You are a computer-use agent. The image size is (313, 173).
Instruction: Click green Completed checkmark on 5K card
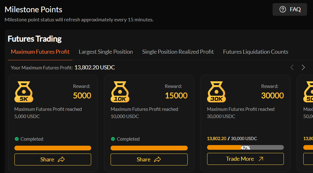tap(17, 139)
